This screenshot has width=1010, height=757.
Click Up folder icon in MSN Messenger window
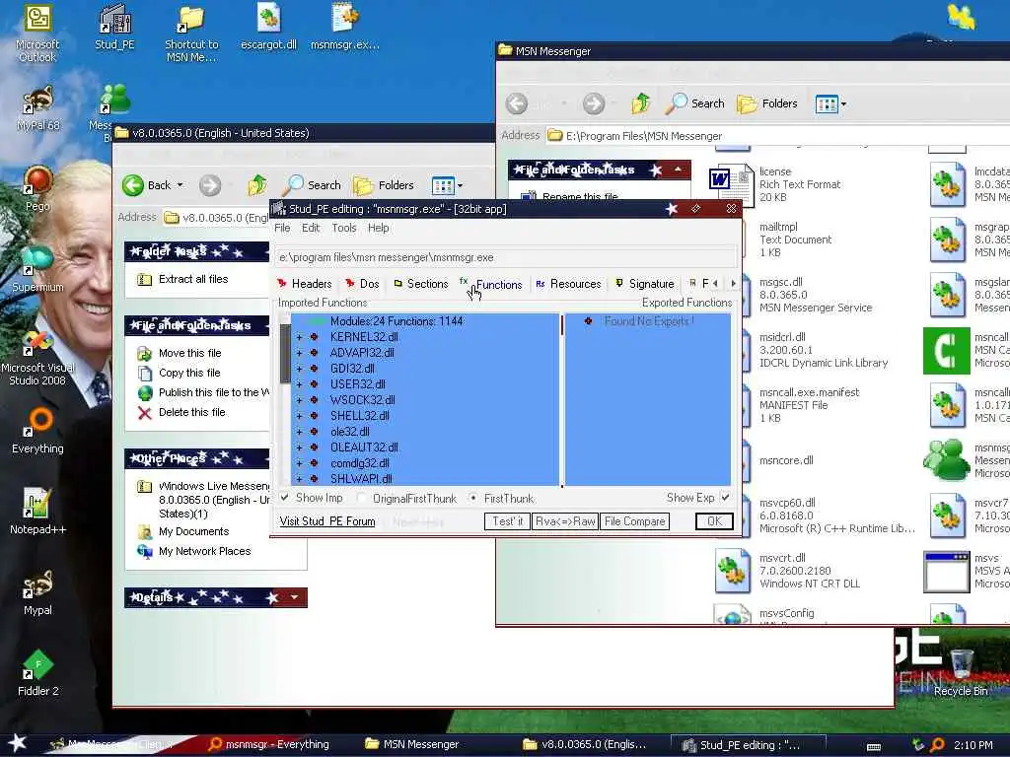pyautogui.click(x=640, y=103)
